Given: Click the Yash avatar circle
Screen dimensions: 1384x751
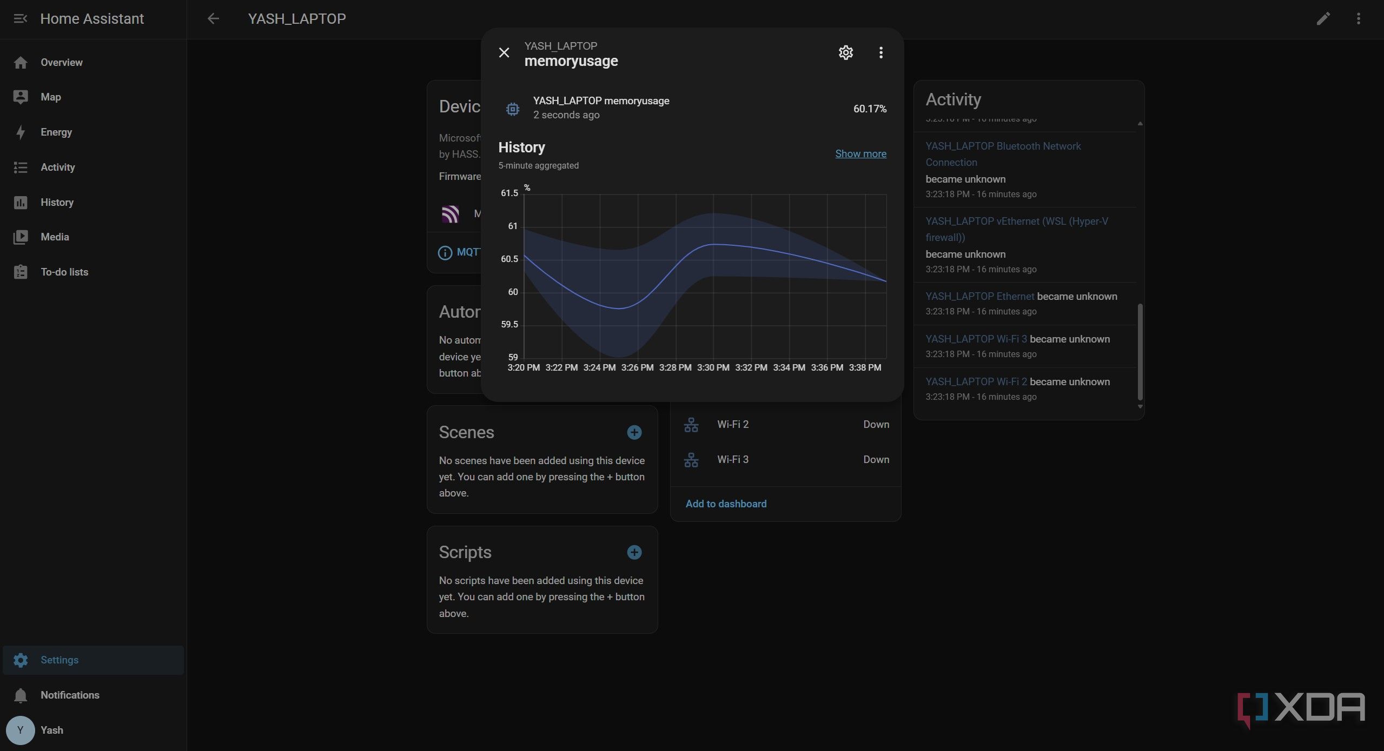Looking at the screenshot, I should click(21, 730).
